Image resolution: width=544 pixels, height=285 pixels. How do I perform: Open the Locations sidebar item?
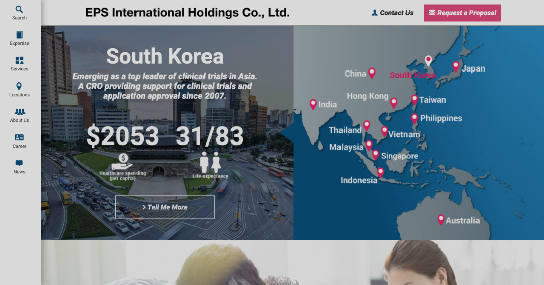click(x=19, y=90)
